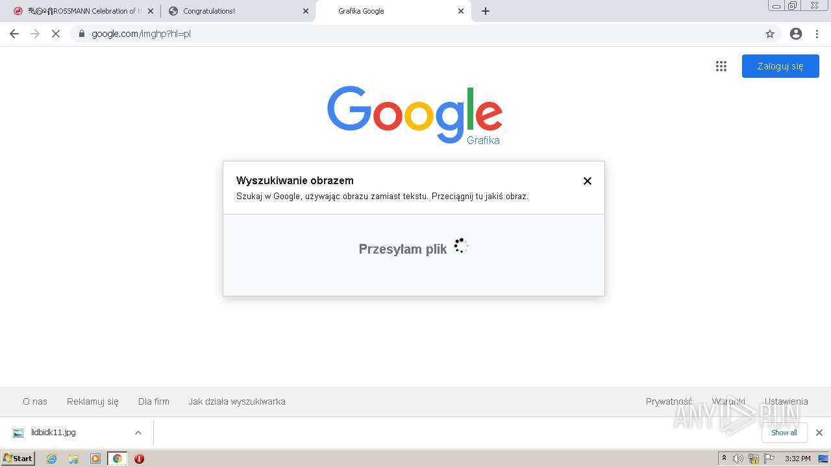
Task: Close the downloads bar
Action: [x=819, y=433]
